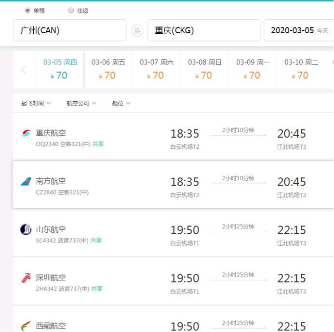Open the 2020-03-05 date picker field

click(298, 30)
